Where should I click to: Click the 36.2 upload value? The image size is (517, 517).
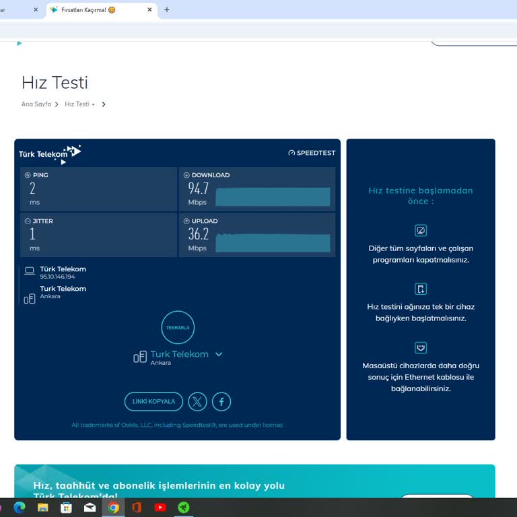click(198, 234)
